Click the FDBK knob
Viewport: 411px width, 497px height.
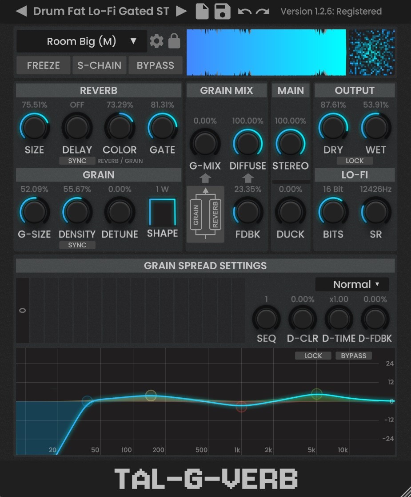pos(247,212)
